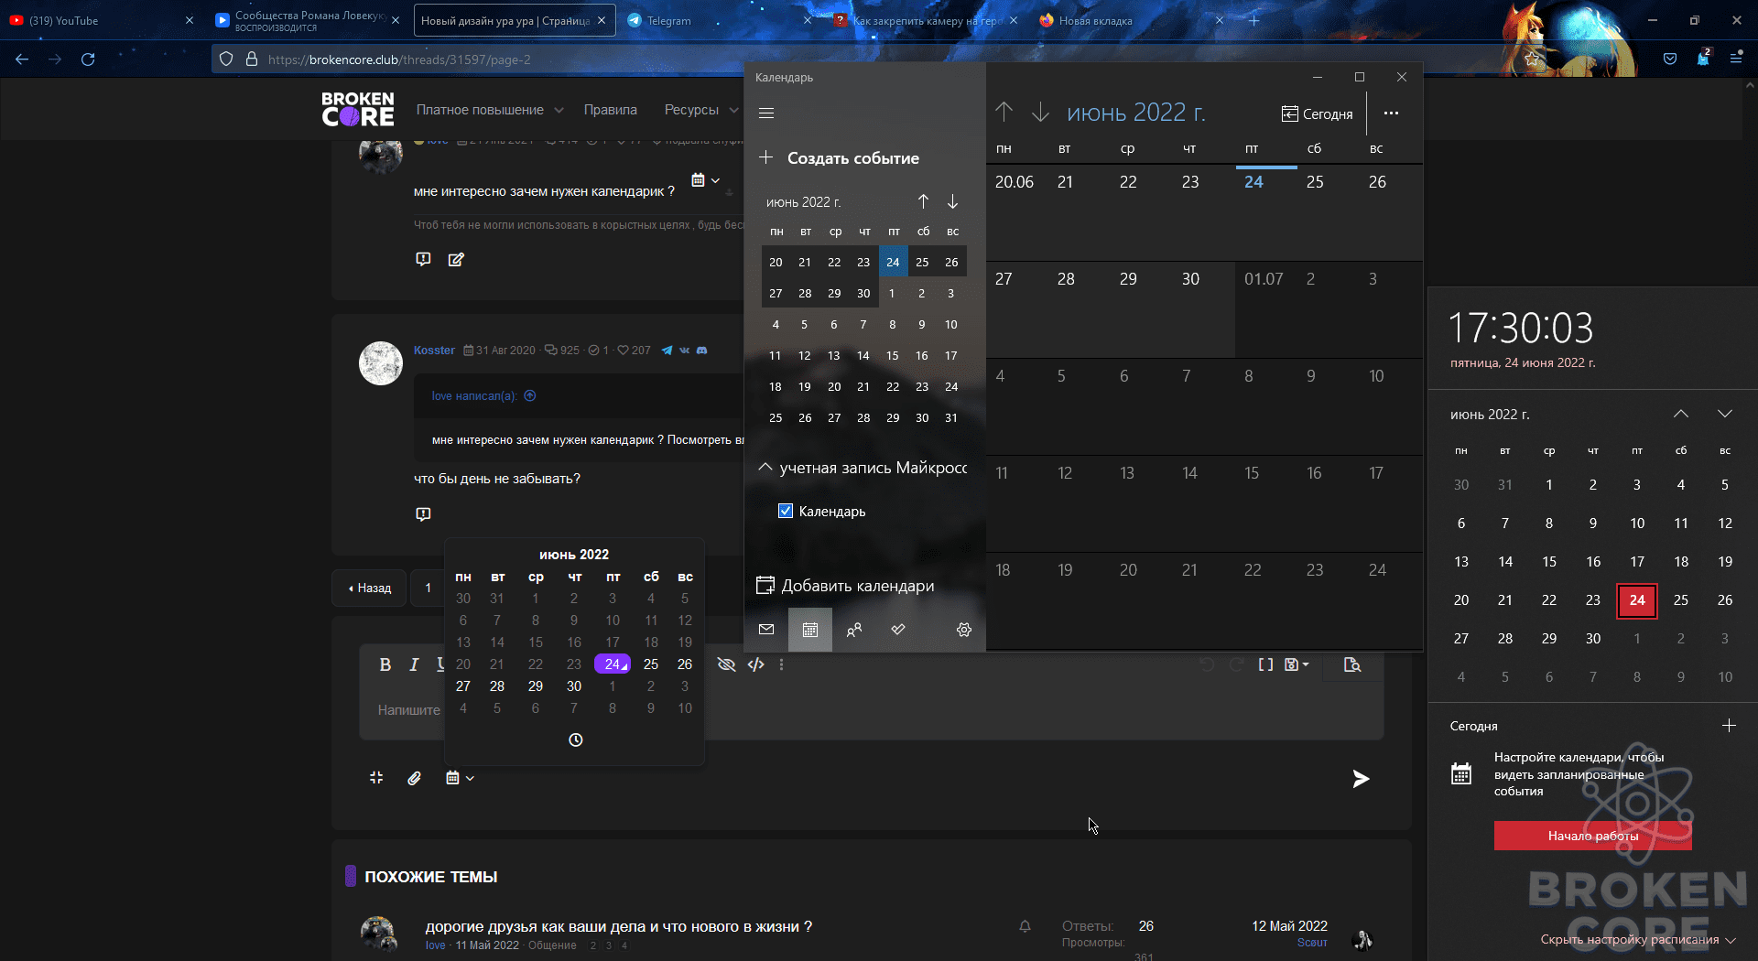
Task: Toggle BB code brackets mode in editor
Action: 1265,664
